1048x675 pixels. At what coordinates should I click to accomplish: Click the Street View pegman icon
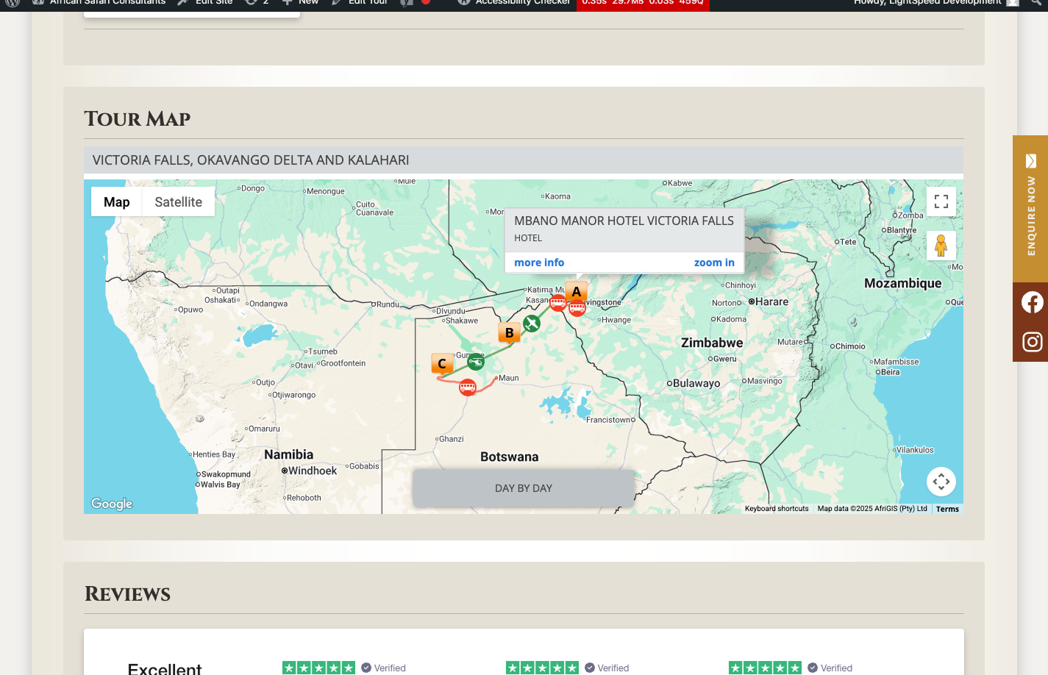tap(941, 246)
